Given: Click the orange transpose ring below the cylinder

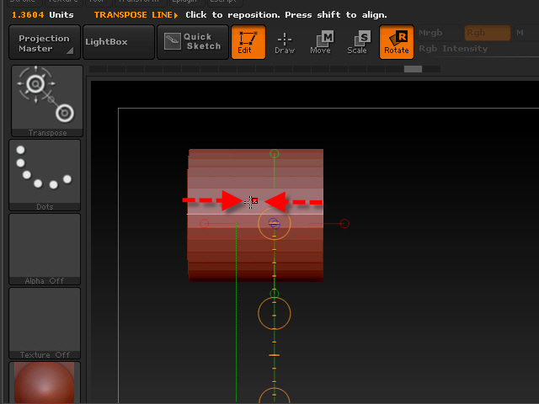Looking at the screenshot, I should click(x=275, y=314).
